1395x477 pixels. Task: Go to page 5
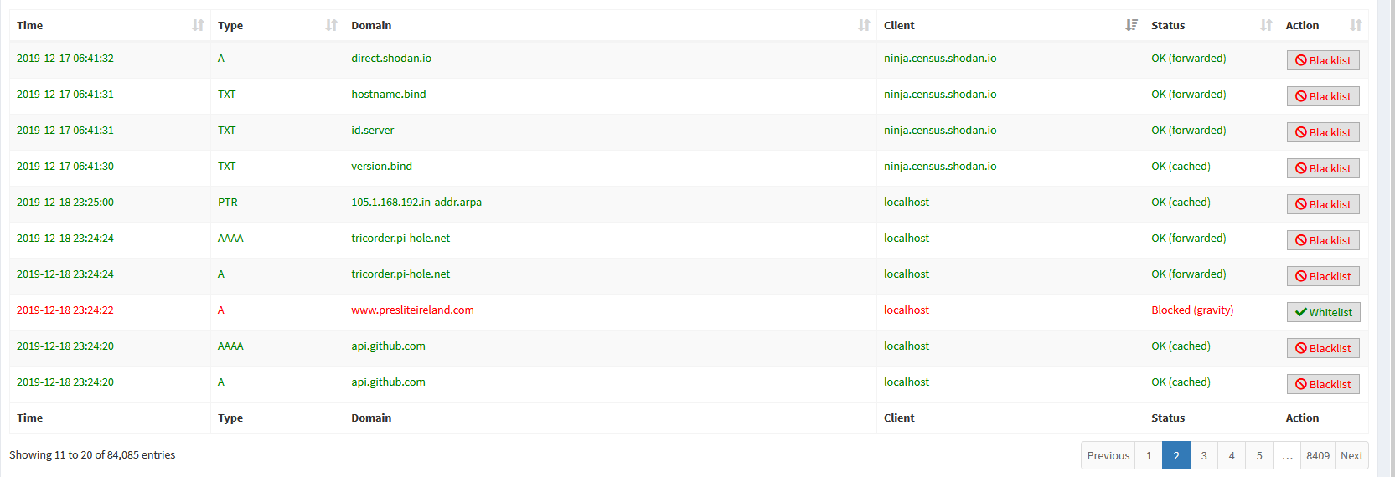(1259, 455)
